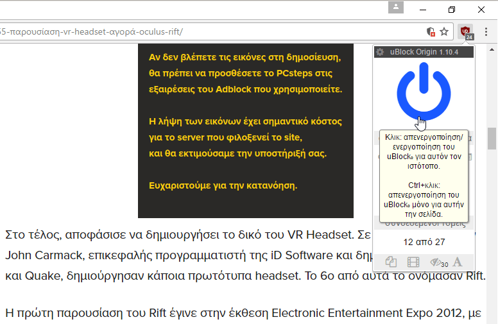Toggle large media elements blocking (film icon)

(x=413, y=262)
